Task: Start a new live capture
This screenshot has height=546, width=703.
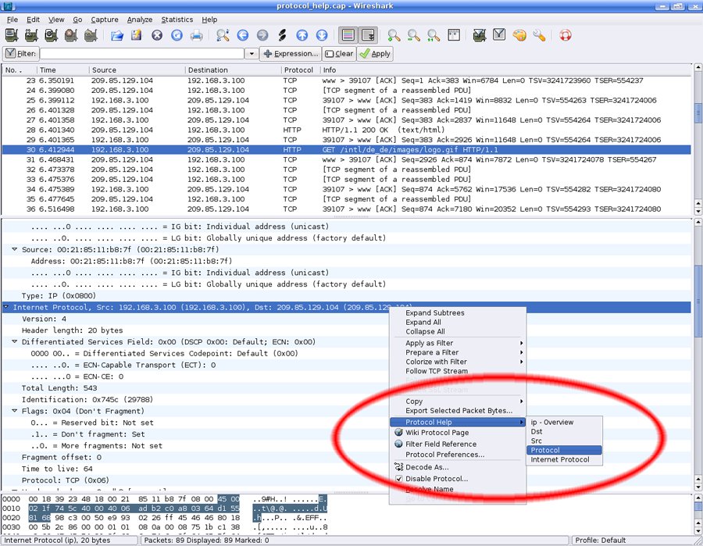Action: (x=51, y=35)
